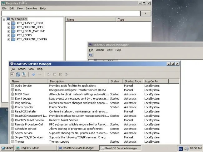
Task: Click the Refresh toolbar icon in Service Manager
Action: tap(18, 75)
